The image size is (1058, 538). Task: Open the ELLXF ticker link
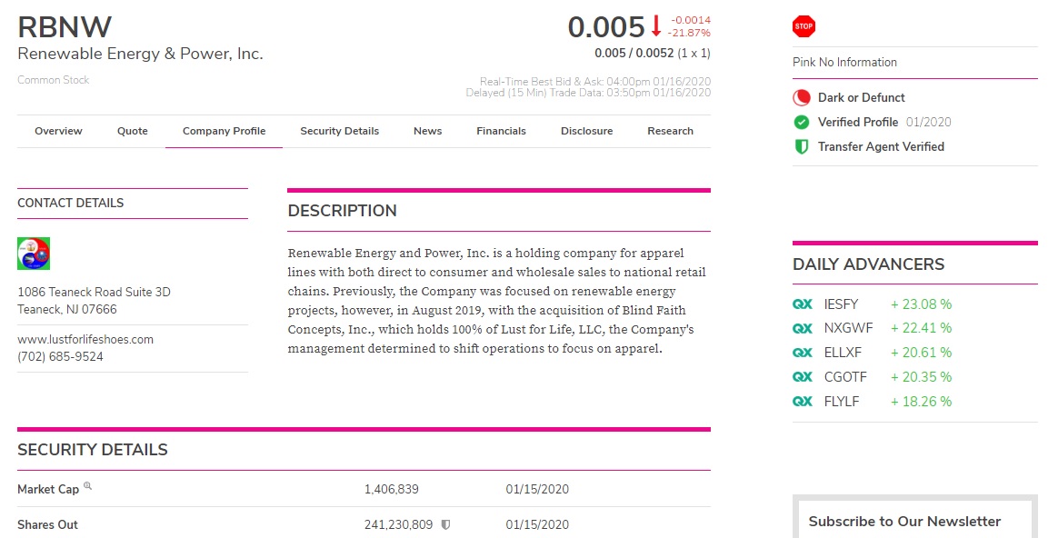tap(843, 353)
